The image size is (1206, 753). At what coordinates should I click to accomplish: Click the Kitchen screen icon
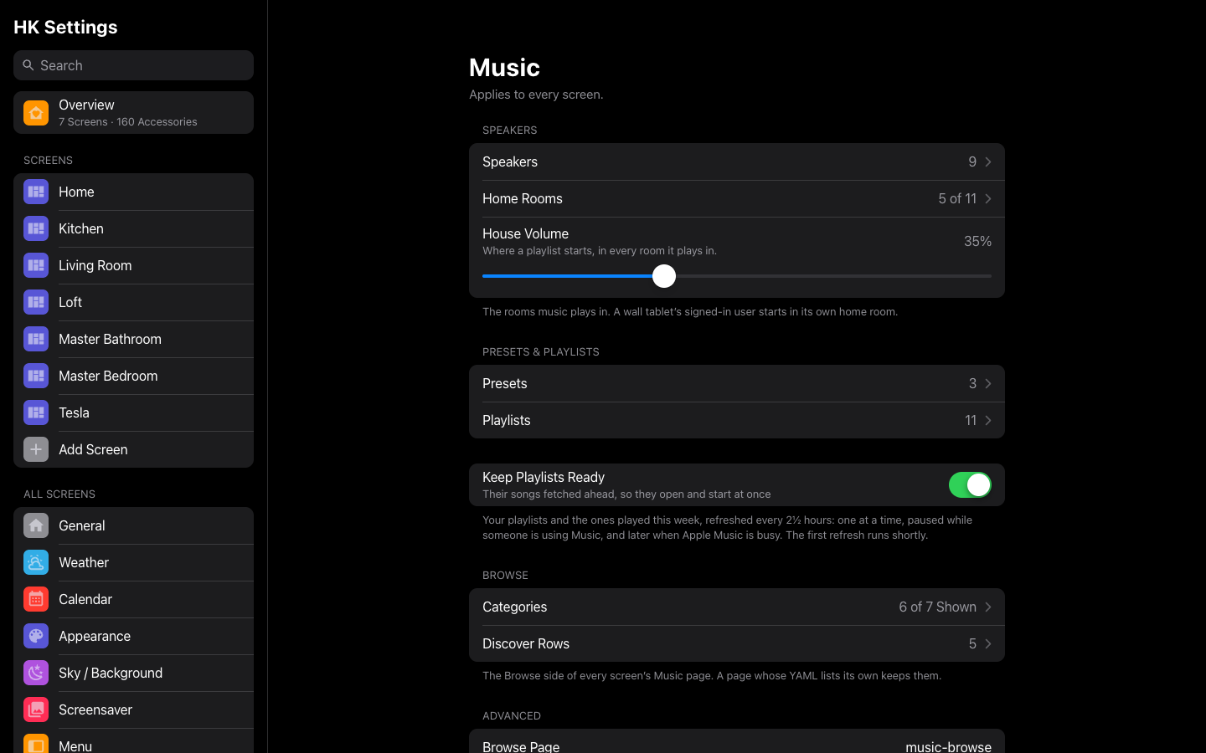pos(36,228)
